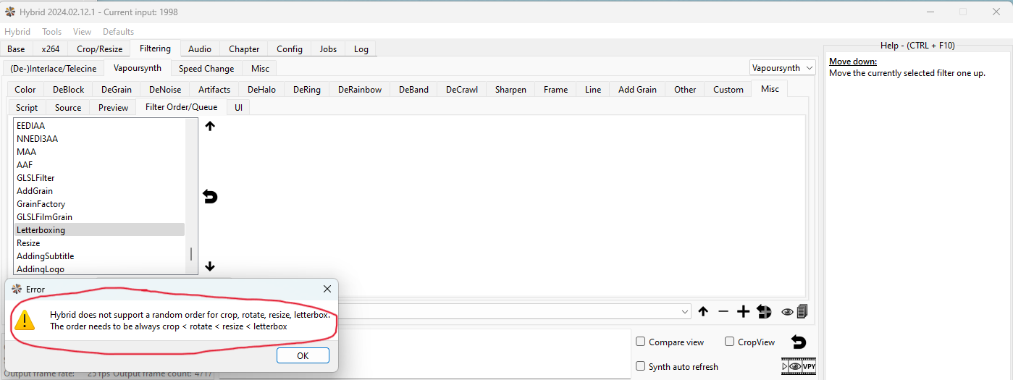The height and width of the screenshot is (380, 1013).
Task: Open the (De-)Interlace/Telecine tab
Action: click(53, 69)
